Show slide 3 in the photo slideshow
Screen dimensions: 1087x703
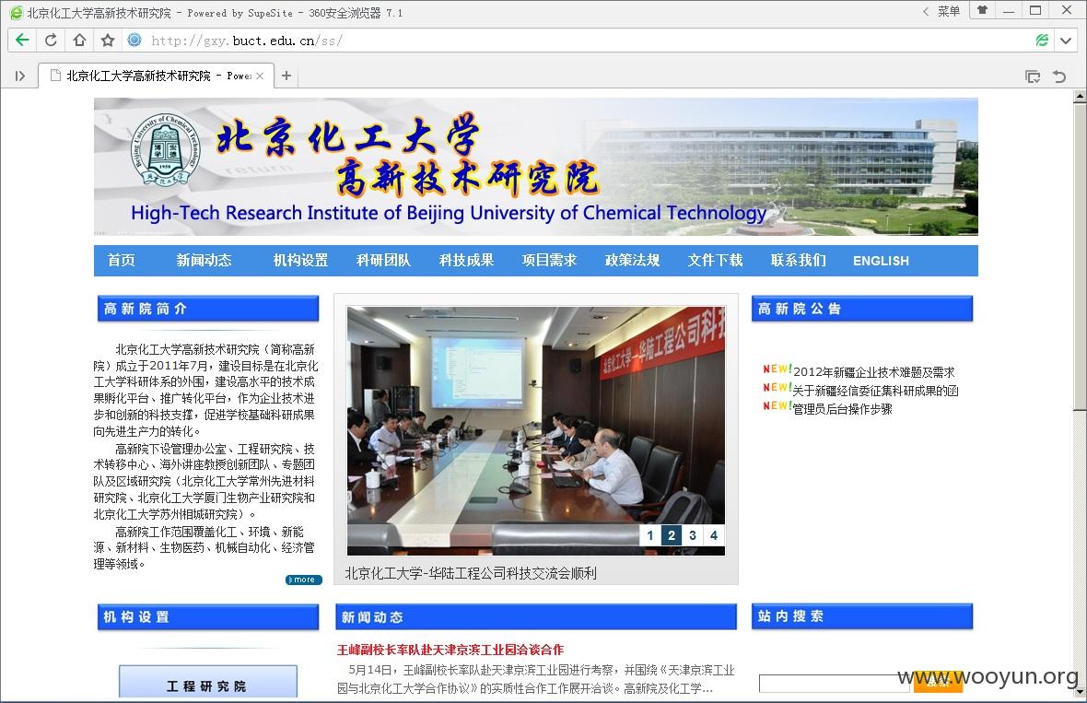coord(693,535)
